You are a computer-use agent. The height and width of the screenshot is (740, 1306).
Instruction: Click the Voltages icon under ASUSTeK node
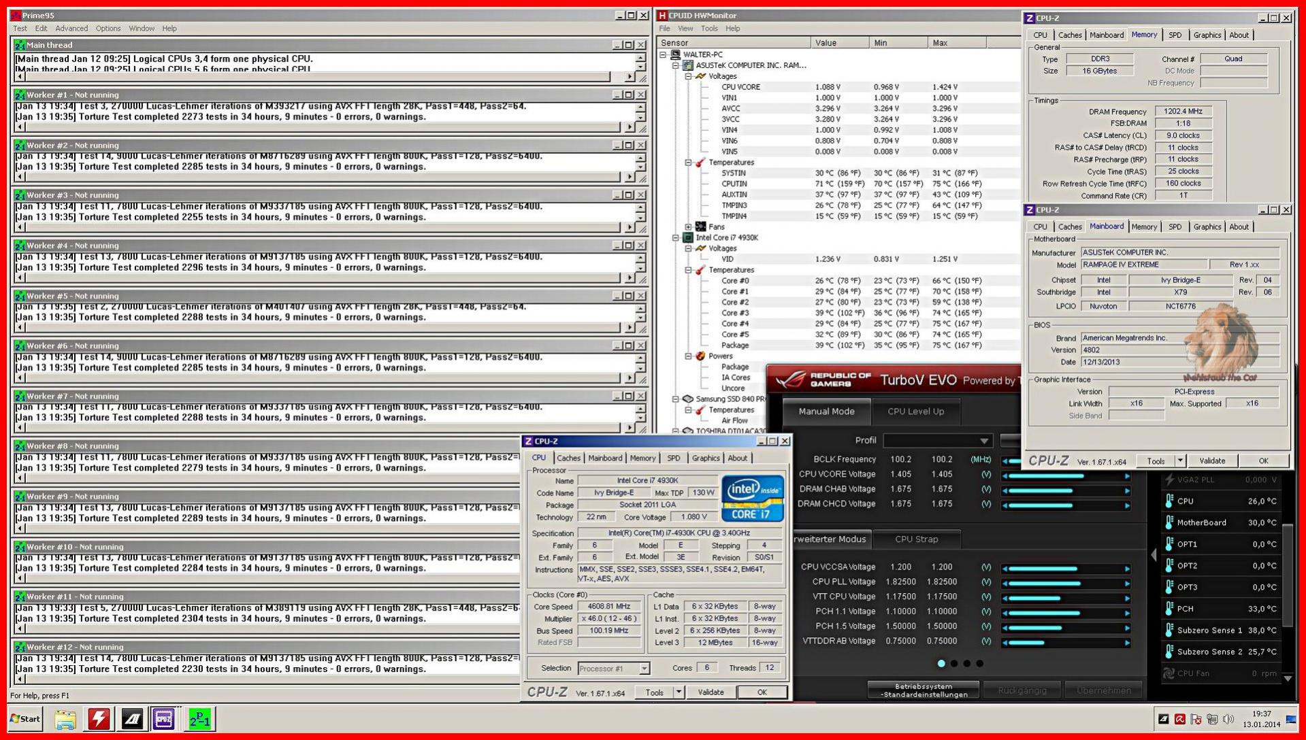point(700,76)
